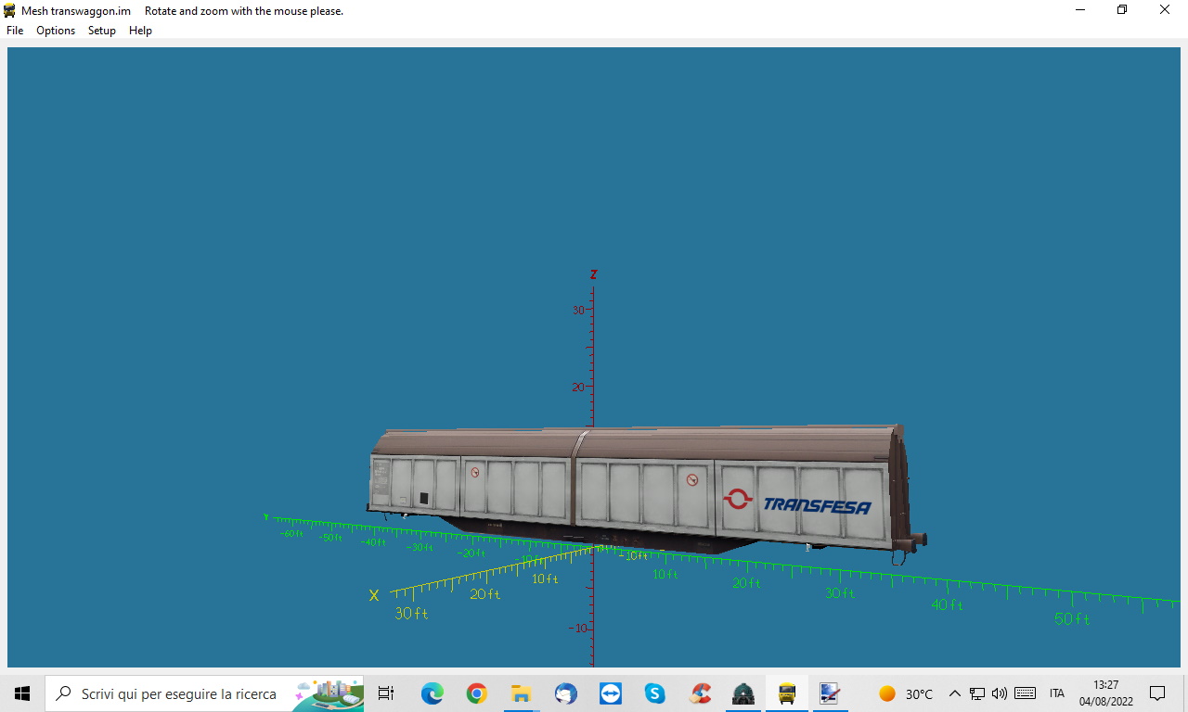Open the rightmost taskbar app with pen icon
Viewport: 1188px width, 712px height.
click(x=830, y=693)
